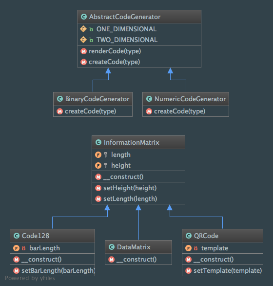Click the inheritance arrow above BinaryCodeGenerator
This screenshot has width=273, height=286.
[108, 71]
